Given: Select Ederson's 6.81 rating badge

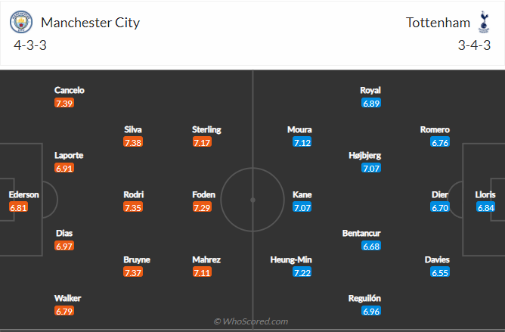Looking at the screenshot, I should click(x=19, y=207).
